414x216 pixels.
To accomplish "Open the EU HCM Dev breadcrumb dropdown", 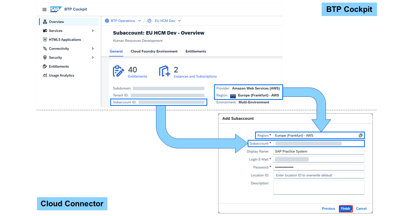I will click(x=180, y=21).
